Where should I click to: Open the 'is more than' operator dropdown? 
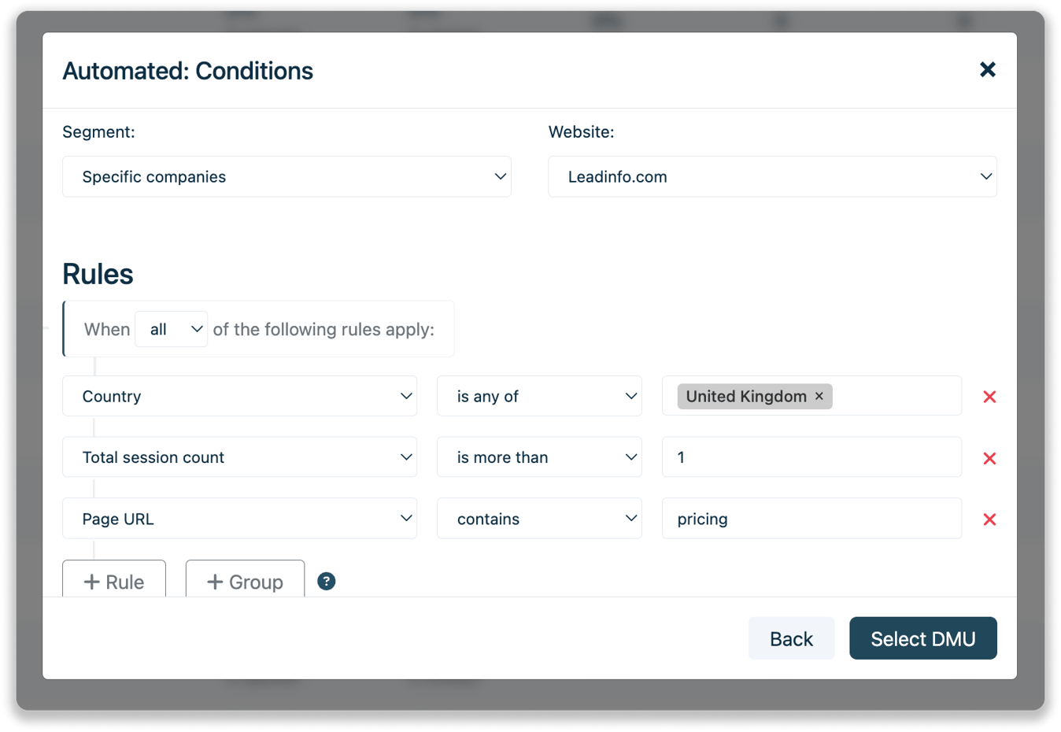tap(539, 457)
